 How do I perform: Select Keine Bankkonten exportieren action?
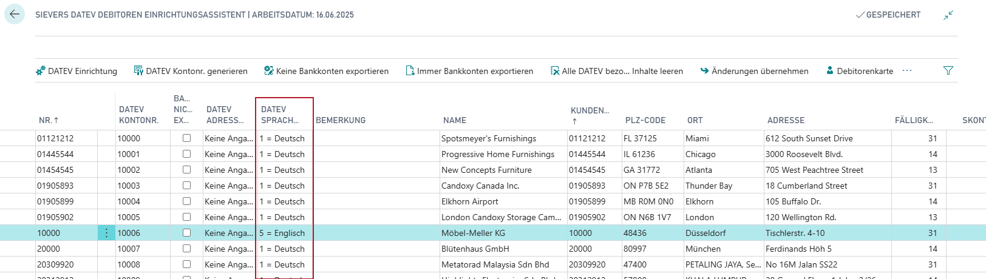click(x=326, y=71)
